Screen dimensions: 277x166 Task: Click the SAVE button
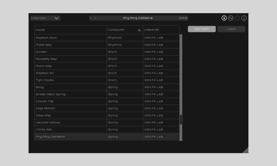(183, 18)
